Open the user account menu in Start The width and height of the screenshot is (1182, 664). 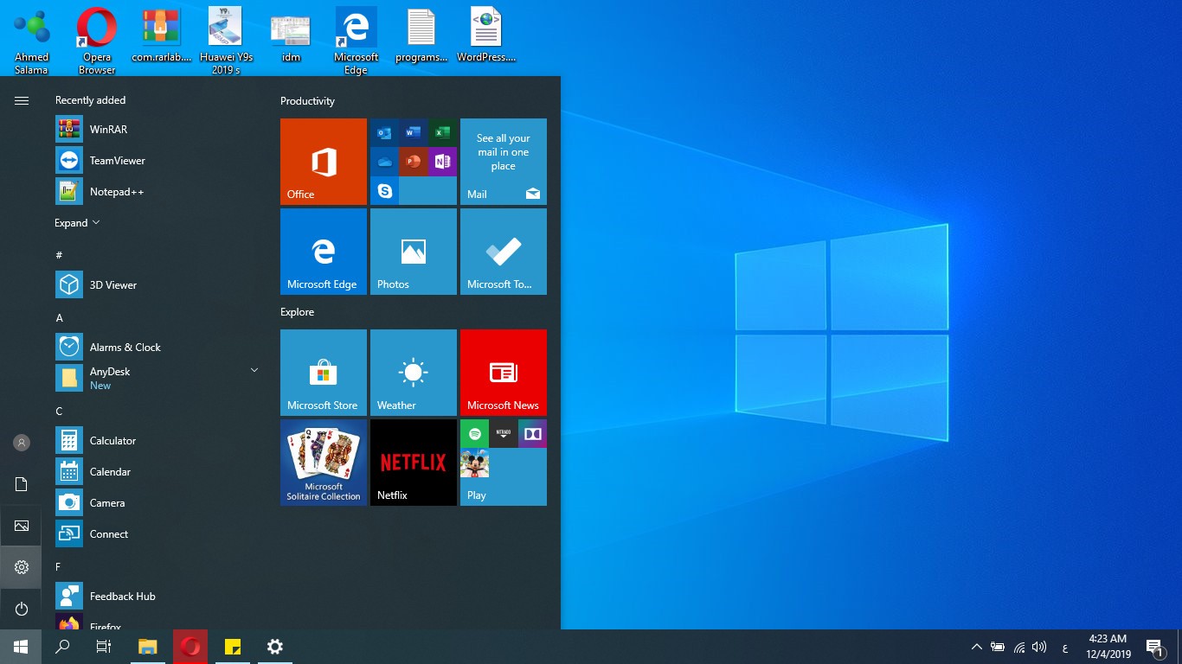[22, 443]
